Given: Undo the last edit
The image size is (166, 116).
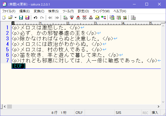Looking at the screenshot, I should (x=36, y=18).
